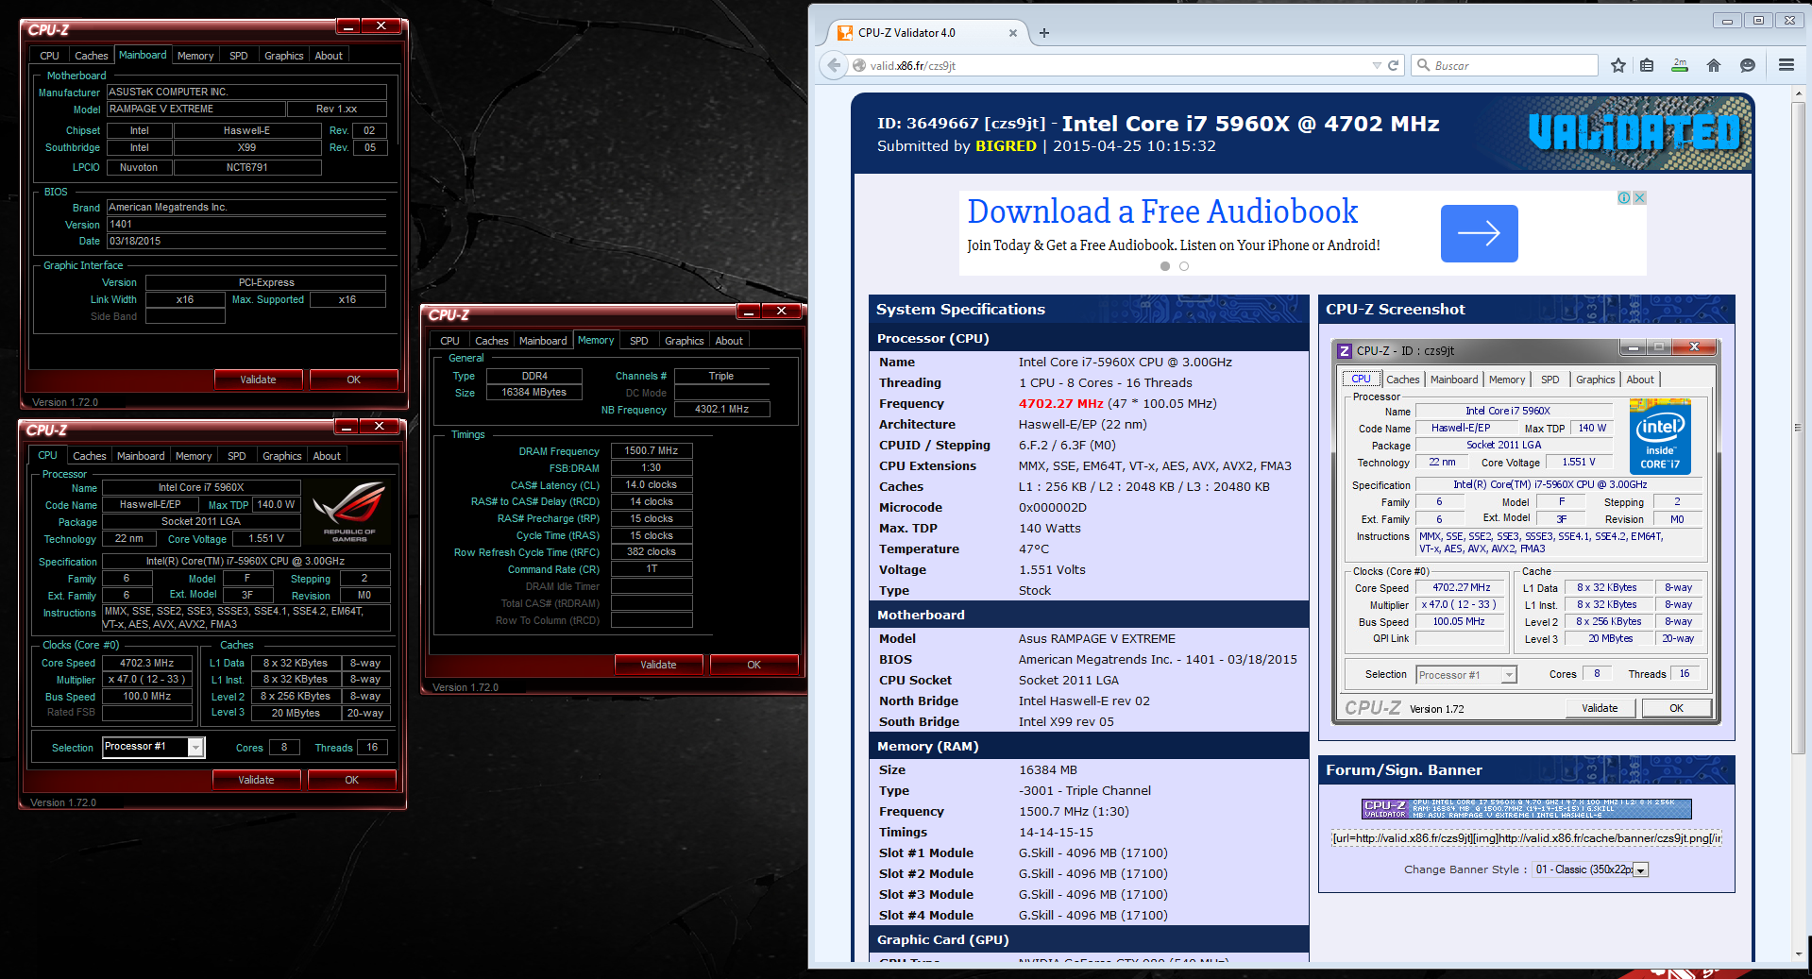Click the 4702.27 MHz frequency value

(1060, 403)
